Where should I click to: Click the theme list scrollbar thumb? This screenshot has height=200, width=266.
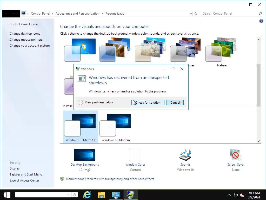tap(258, 85)
